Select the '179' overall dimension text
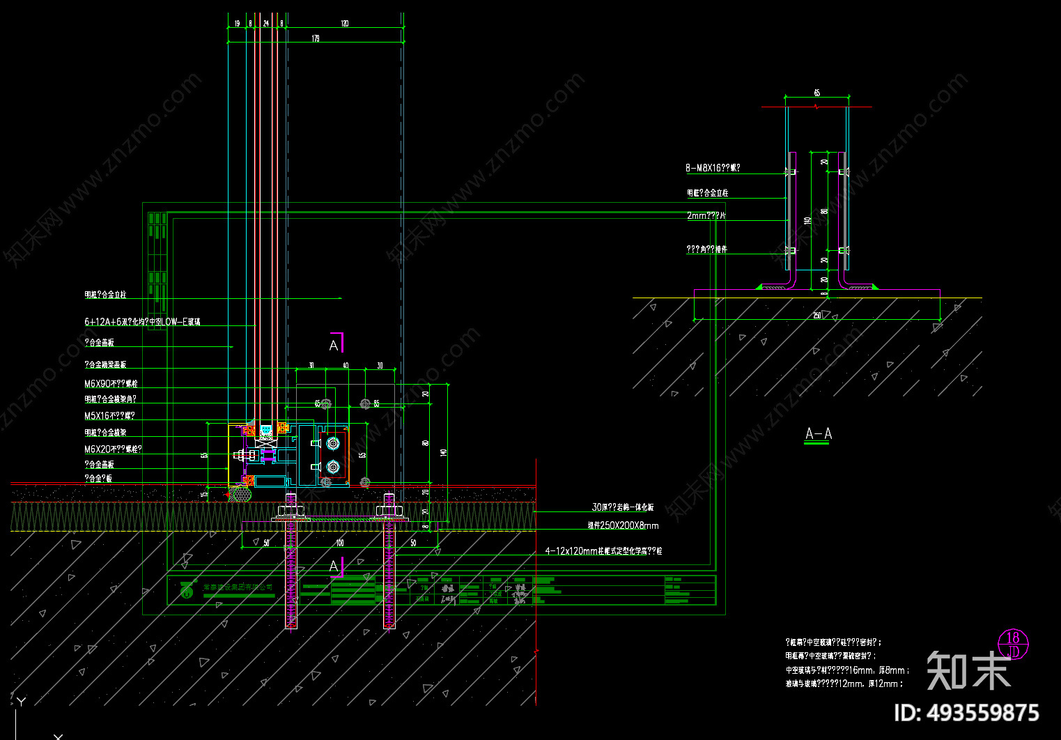Viewport: 1061px width, 740px height. 316,39
